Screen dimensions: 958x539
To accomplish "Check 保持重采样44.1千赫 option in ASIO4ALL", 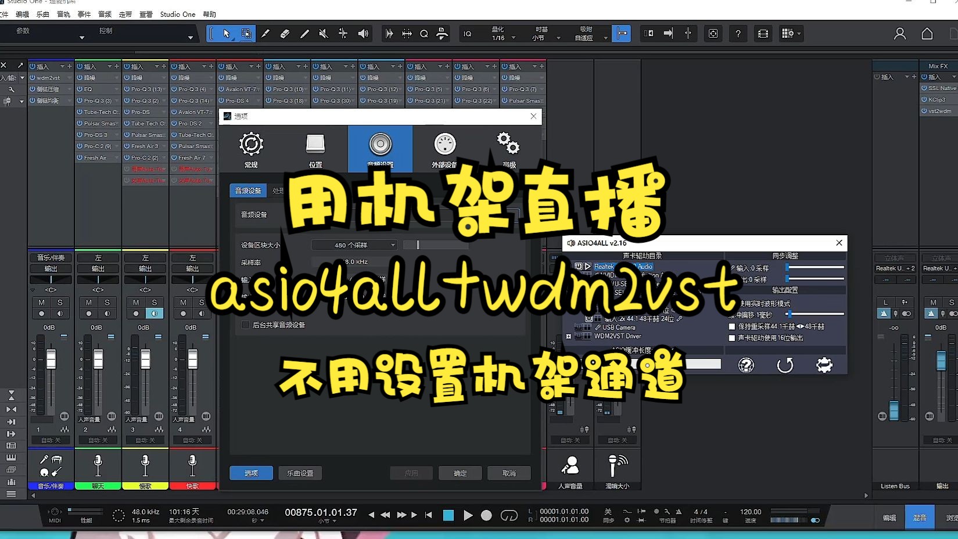I will [x=732, y=326].
